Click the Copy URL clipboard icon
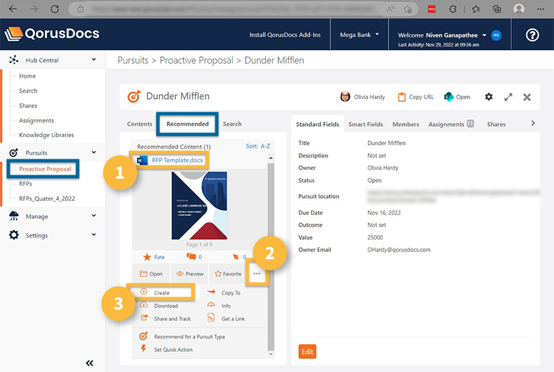The width and height of the screenshot is (554, 372). pos(402,97)
